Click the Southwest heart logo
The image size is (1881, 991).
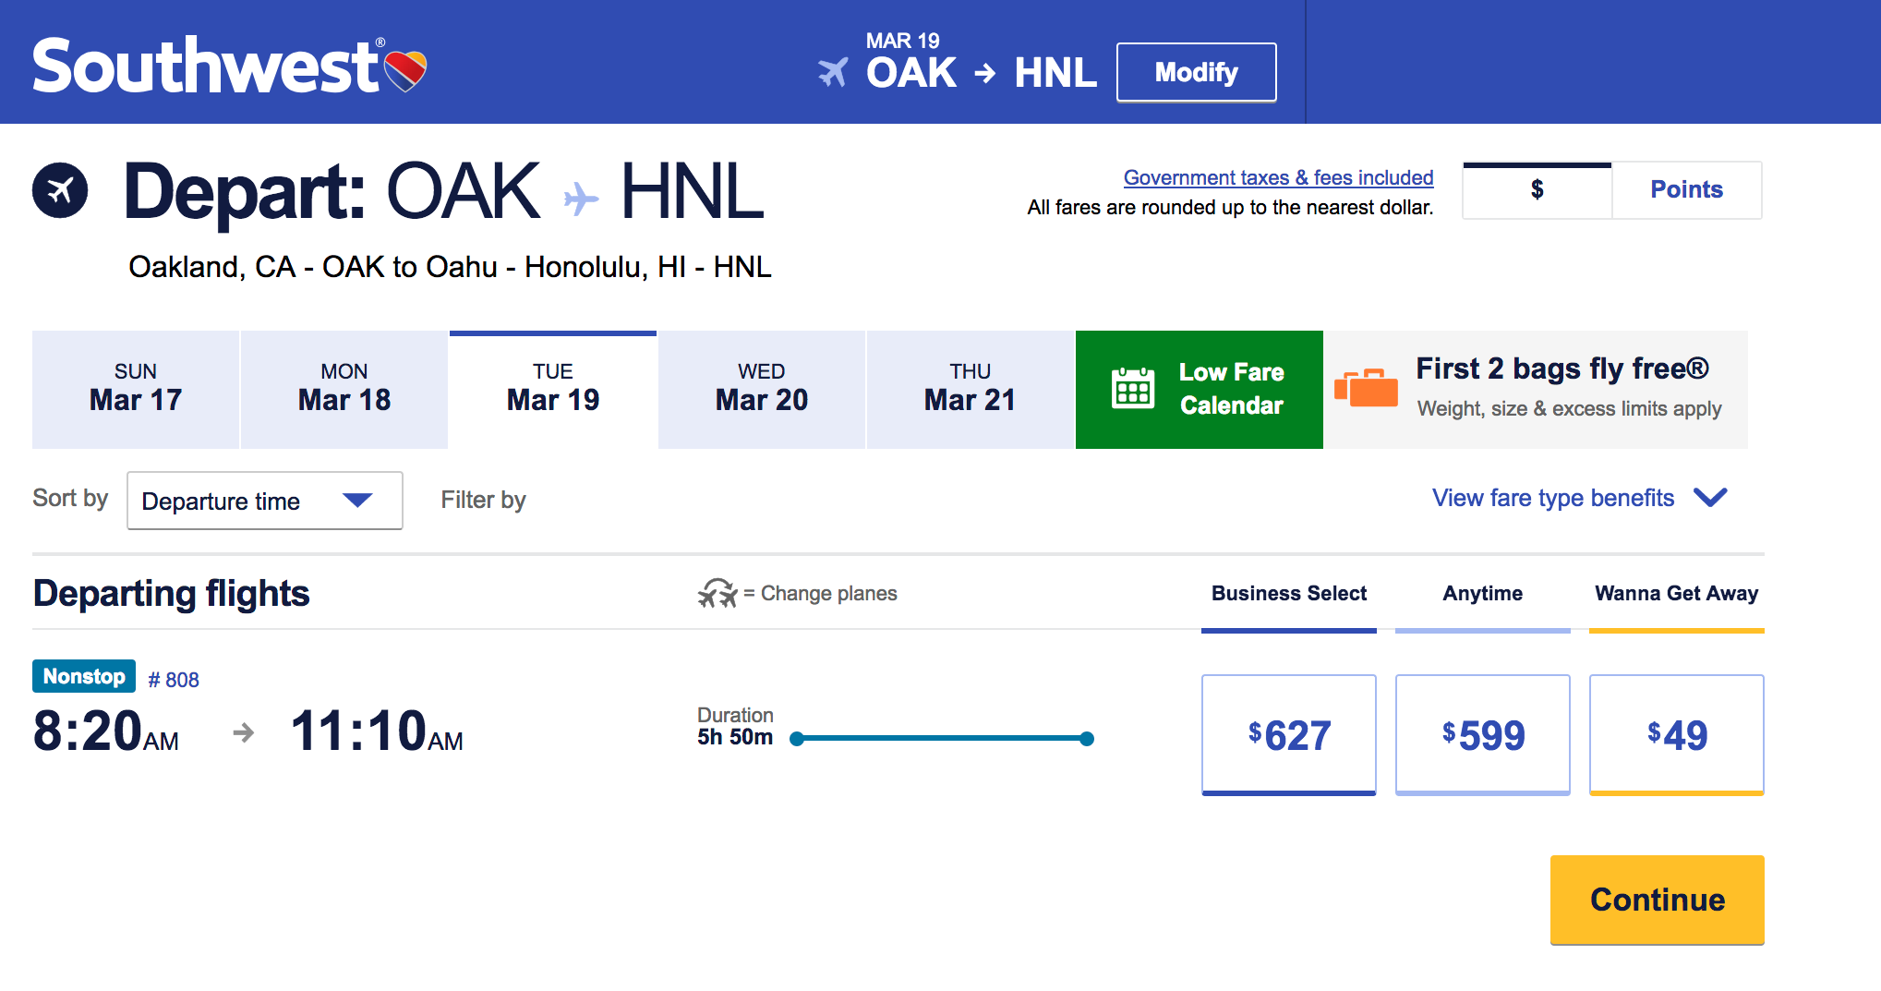click(x=405, y=70)
